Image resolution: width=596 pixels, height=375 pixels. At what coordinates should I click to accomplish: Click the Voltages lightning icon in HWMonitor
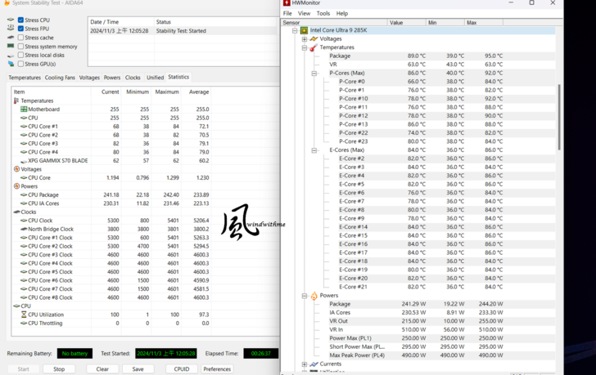coord(314,39)
